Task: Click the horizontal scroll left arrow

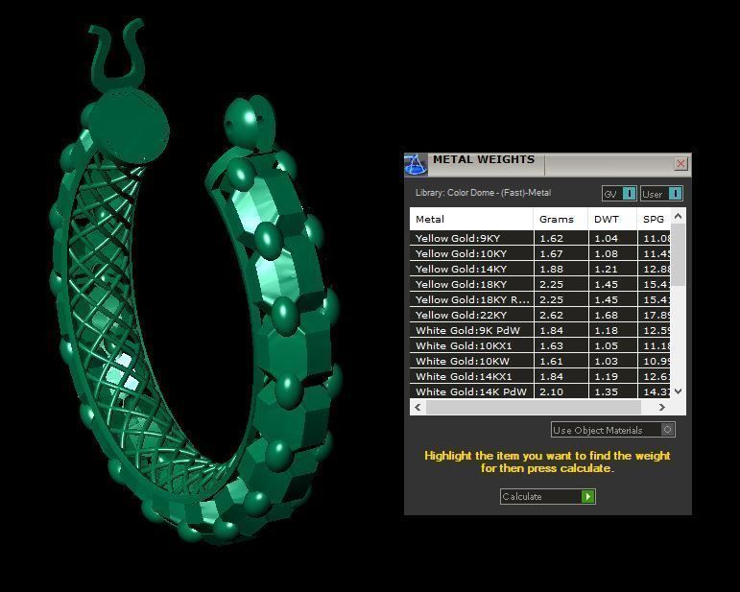Action: pos(418,407)
